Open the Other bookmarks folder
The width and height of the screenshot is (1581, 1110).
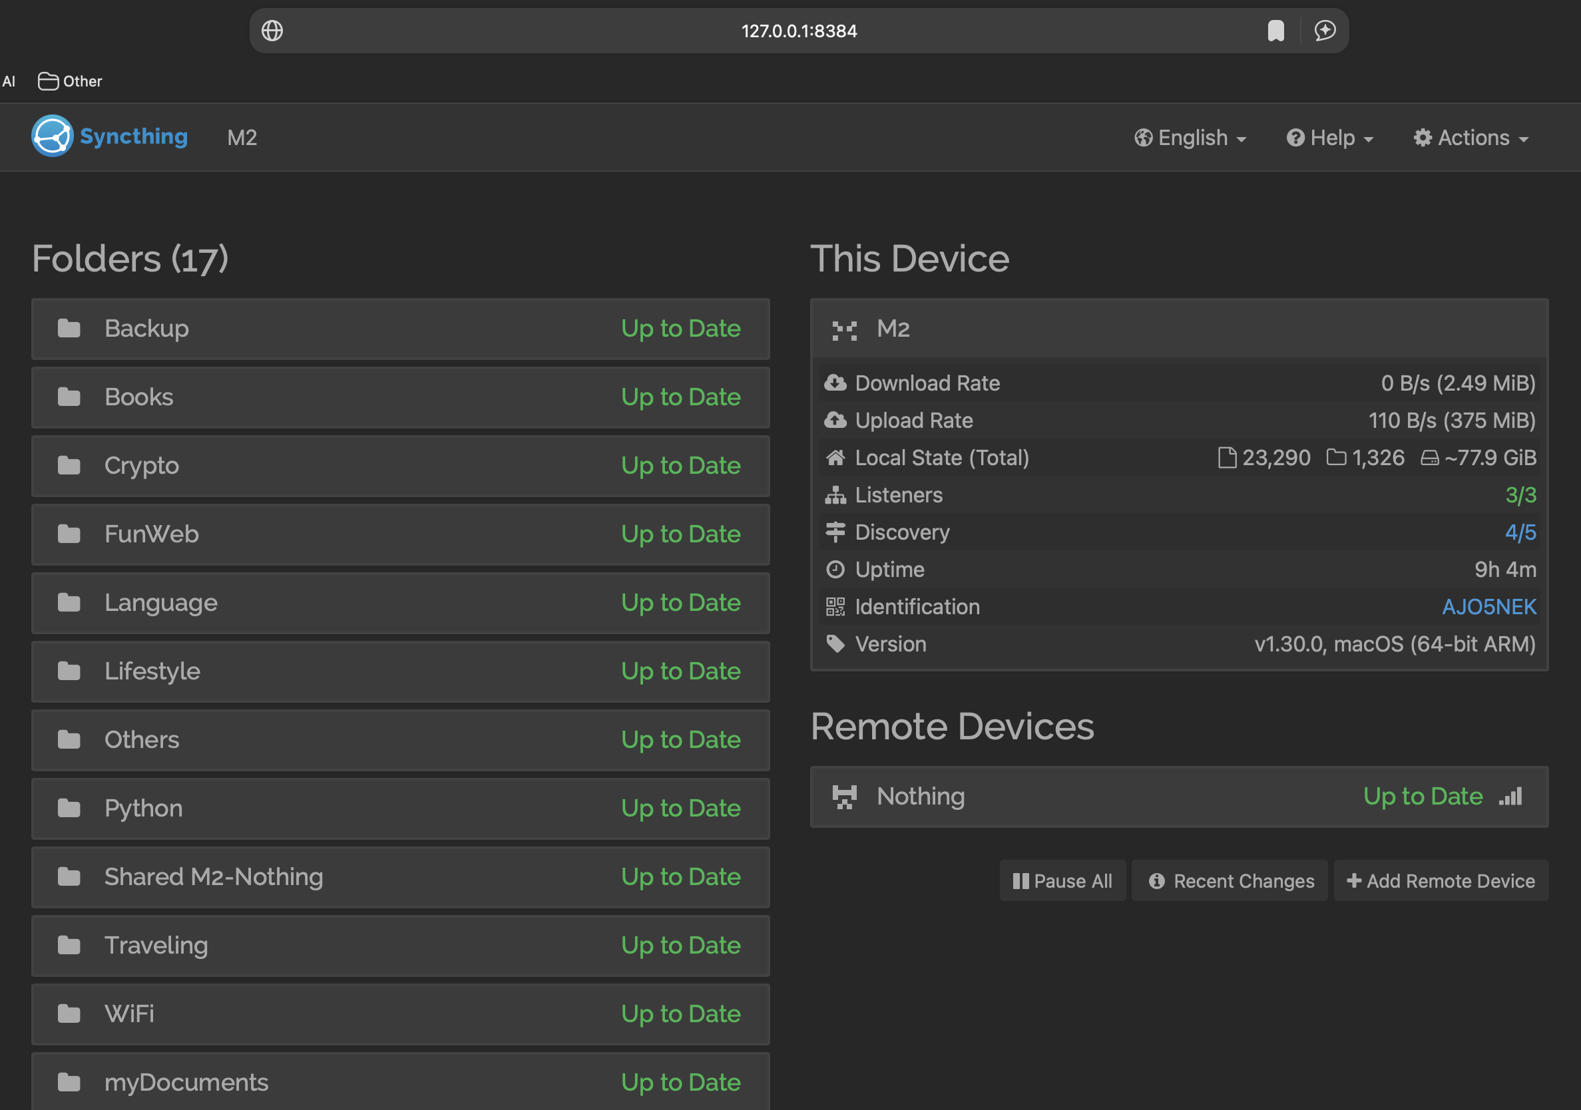click(x=71, y=81)
